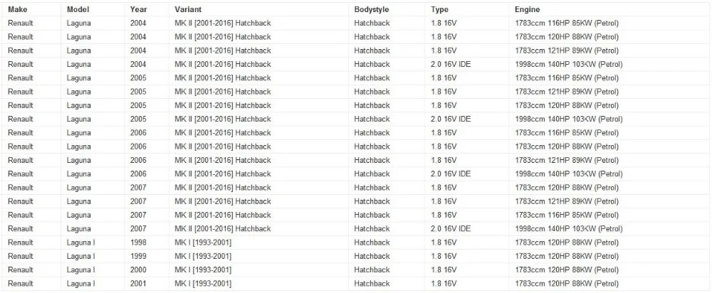The height and width of the screenshot is (293, 712).
Task: Select MK I [1993-2001] variant in 1998 row
Action: coord(203,243)
